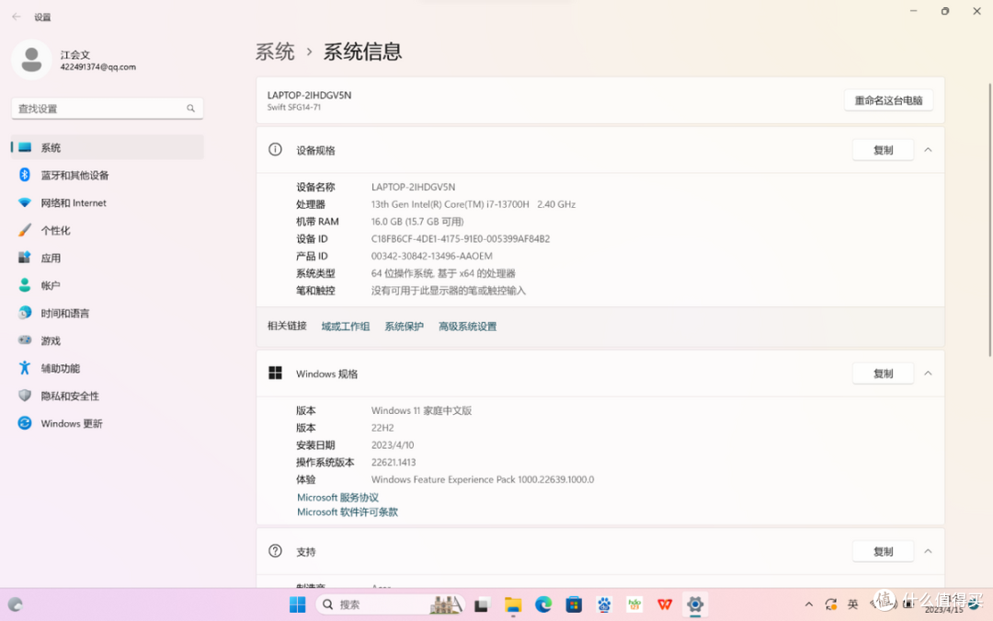This screenshot has width=993, height=621.
Task: Copy the 设备规格 details
Action: (884, 150)
